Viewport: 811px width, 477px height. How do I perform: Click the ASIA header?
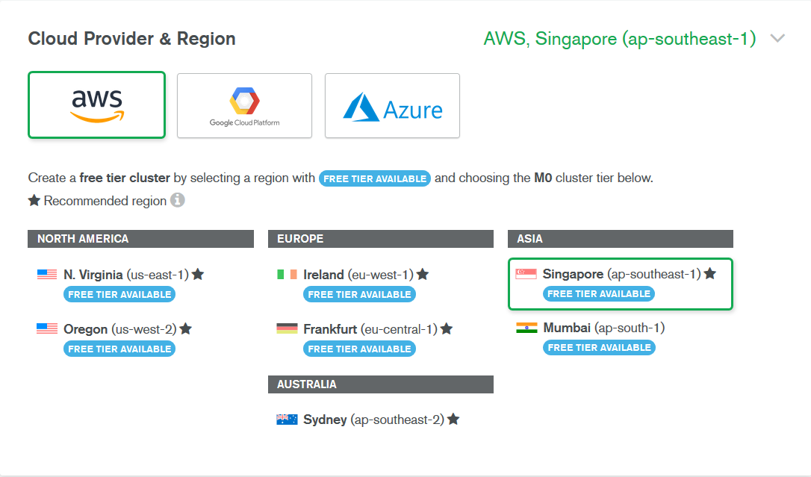click(621, 239)
